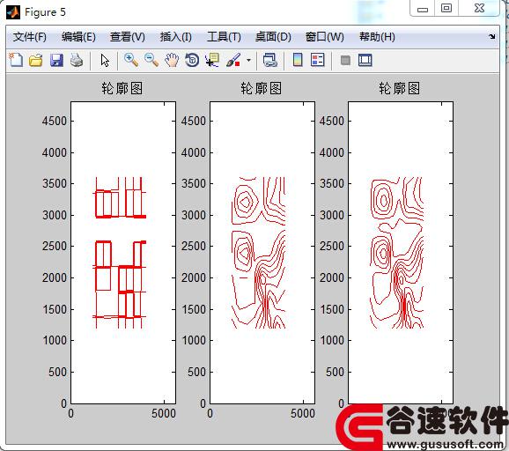Open the 插入(I) menu

click(175, 37)
